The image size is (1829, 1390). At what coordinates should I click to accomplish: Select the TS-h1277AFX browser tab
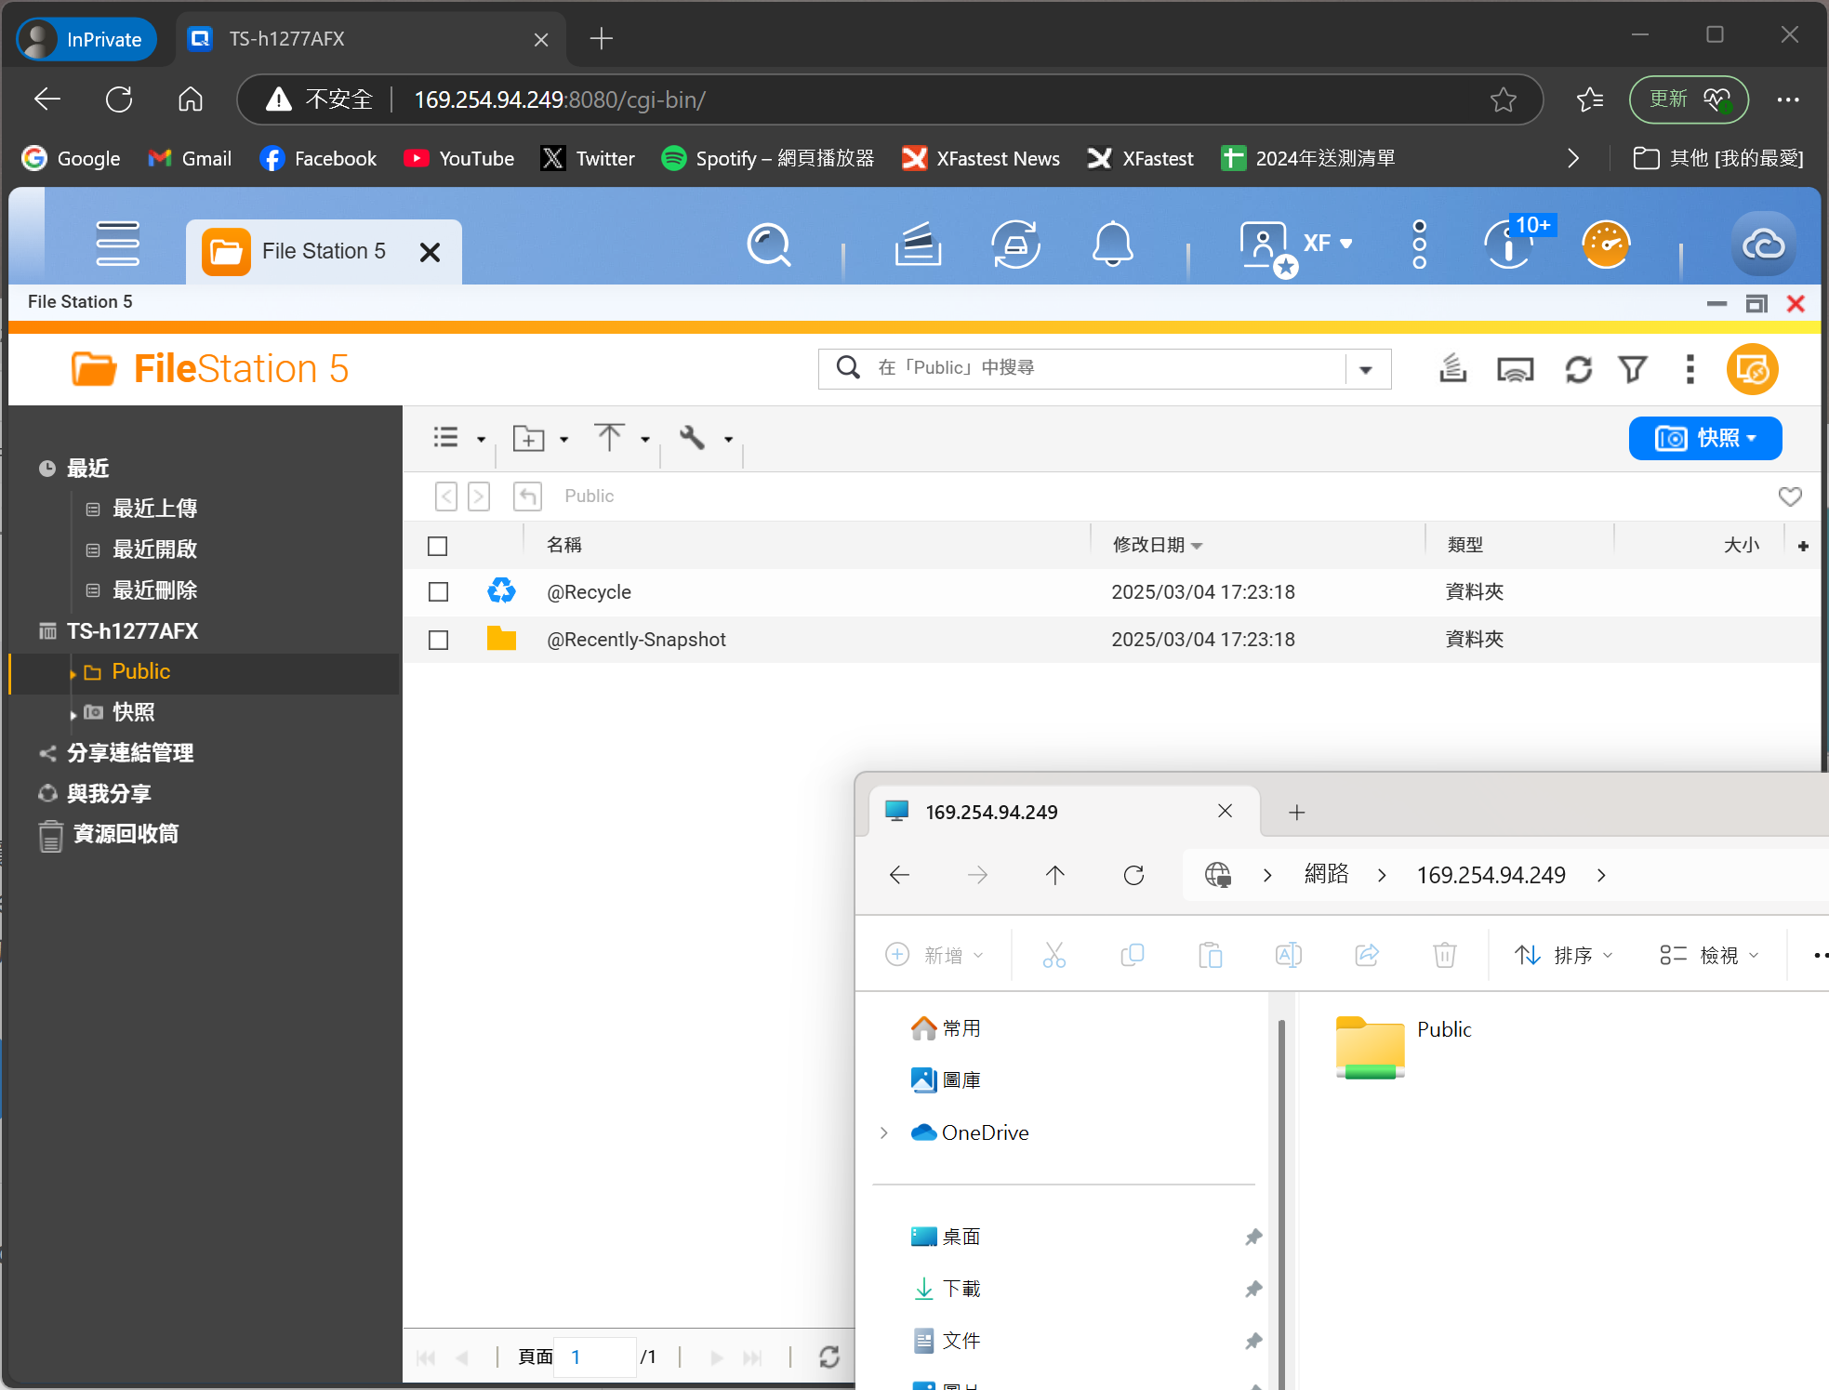pos(370,39)
